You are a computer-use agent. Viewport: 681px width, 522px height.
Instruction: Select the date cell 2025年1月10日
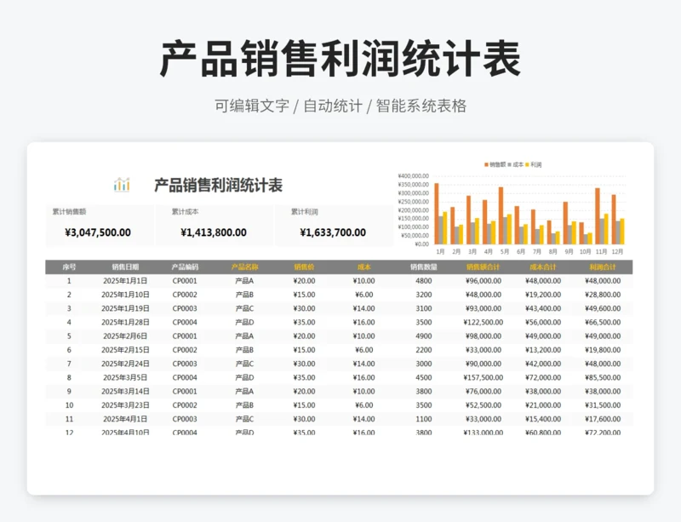125,295
